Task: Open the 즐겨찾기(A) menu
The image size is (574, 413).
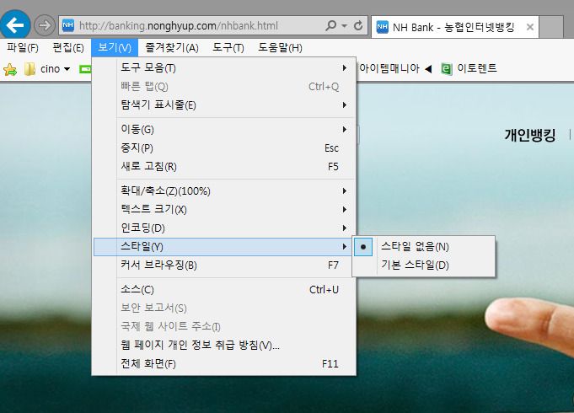Action: pyautogui.click(x=172, y=47)
